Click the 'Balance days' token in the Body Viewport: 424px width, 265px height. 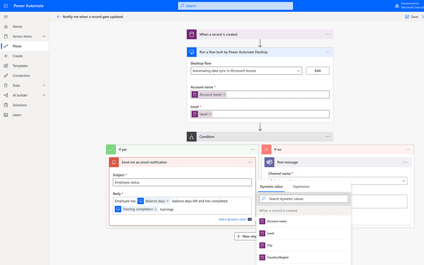point(154,201)
